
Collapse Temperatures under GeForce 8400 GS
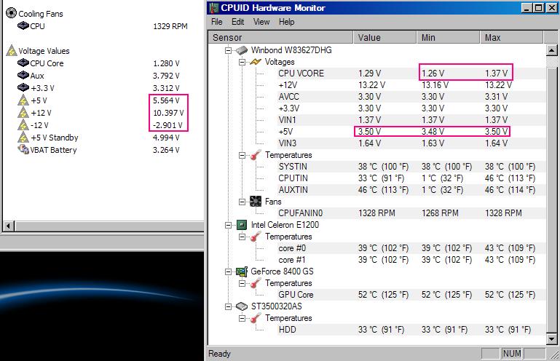click(x=242, y=283)
